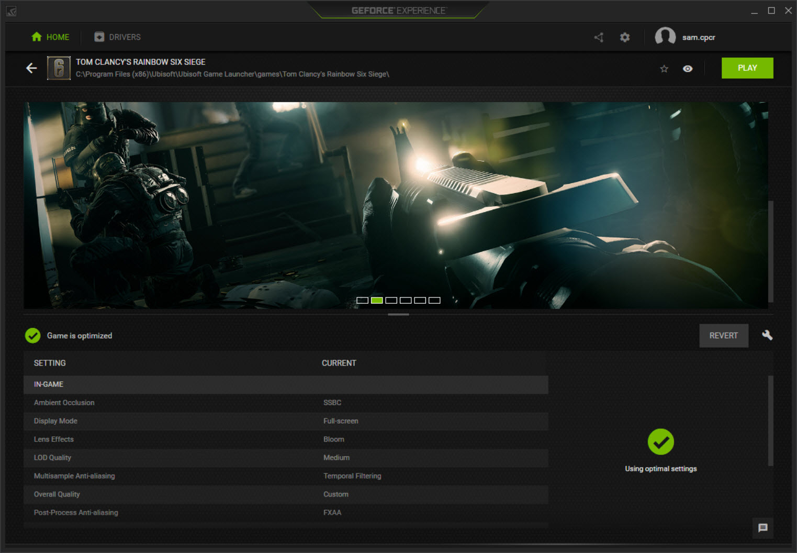Select the first screenshot indicator
Image resolution: width=797 pixels, height=553 pixels.
362,301
